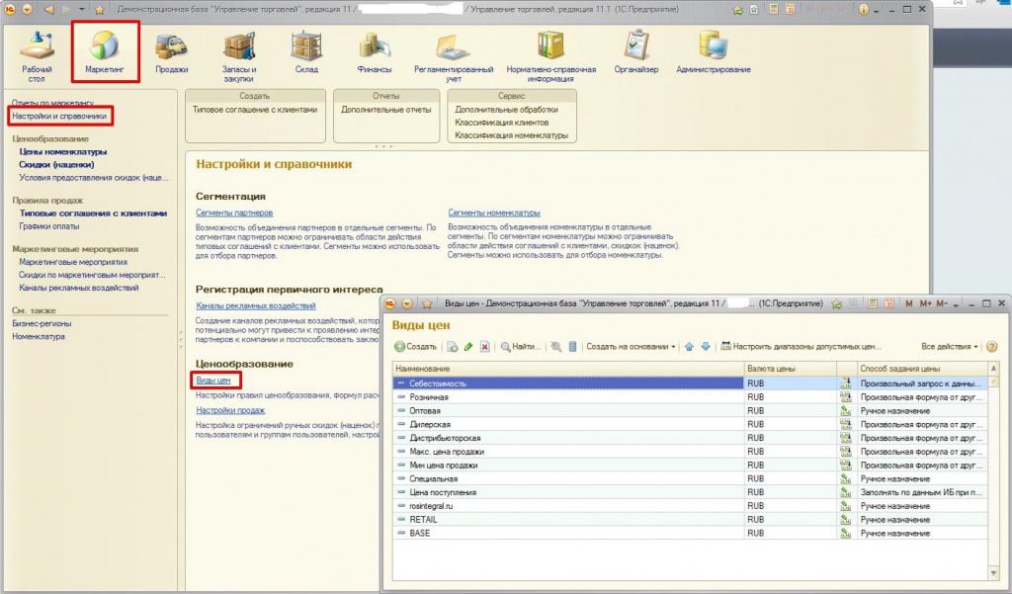Screen dimensions: 1012x594
Task: Copy the selected price type via copy icon
Action: [x=452, y=347]
